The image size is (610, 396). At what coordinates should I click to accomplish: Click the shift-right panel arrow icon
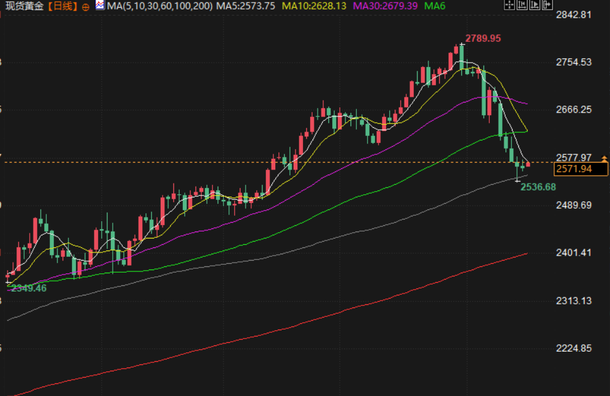point(547,4)
